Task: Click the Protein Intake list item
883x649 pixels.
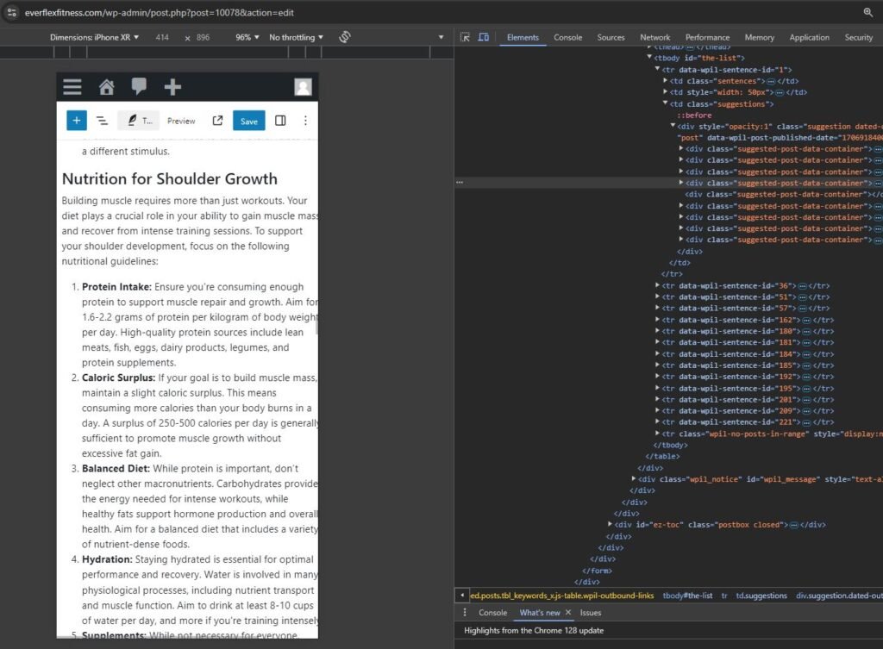Action: 199,324
